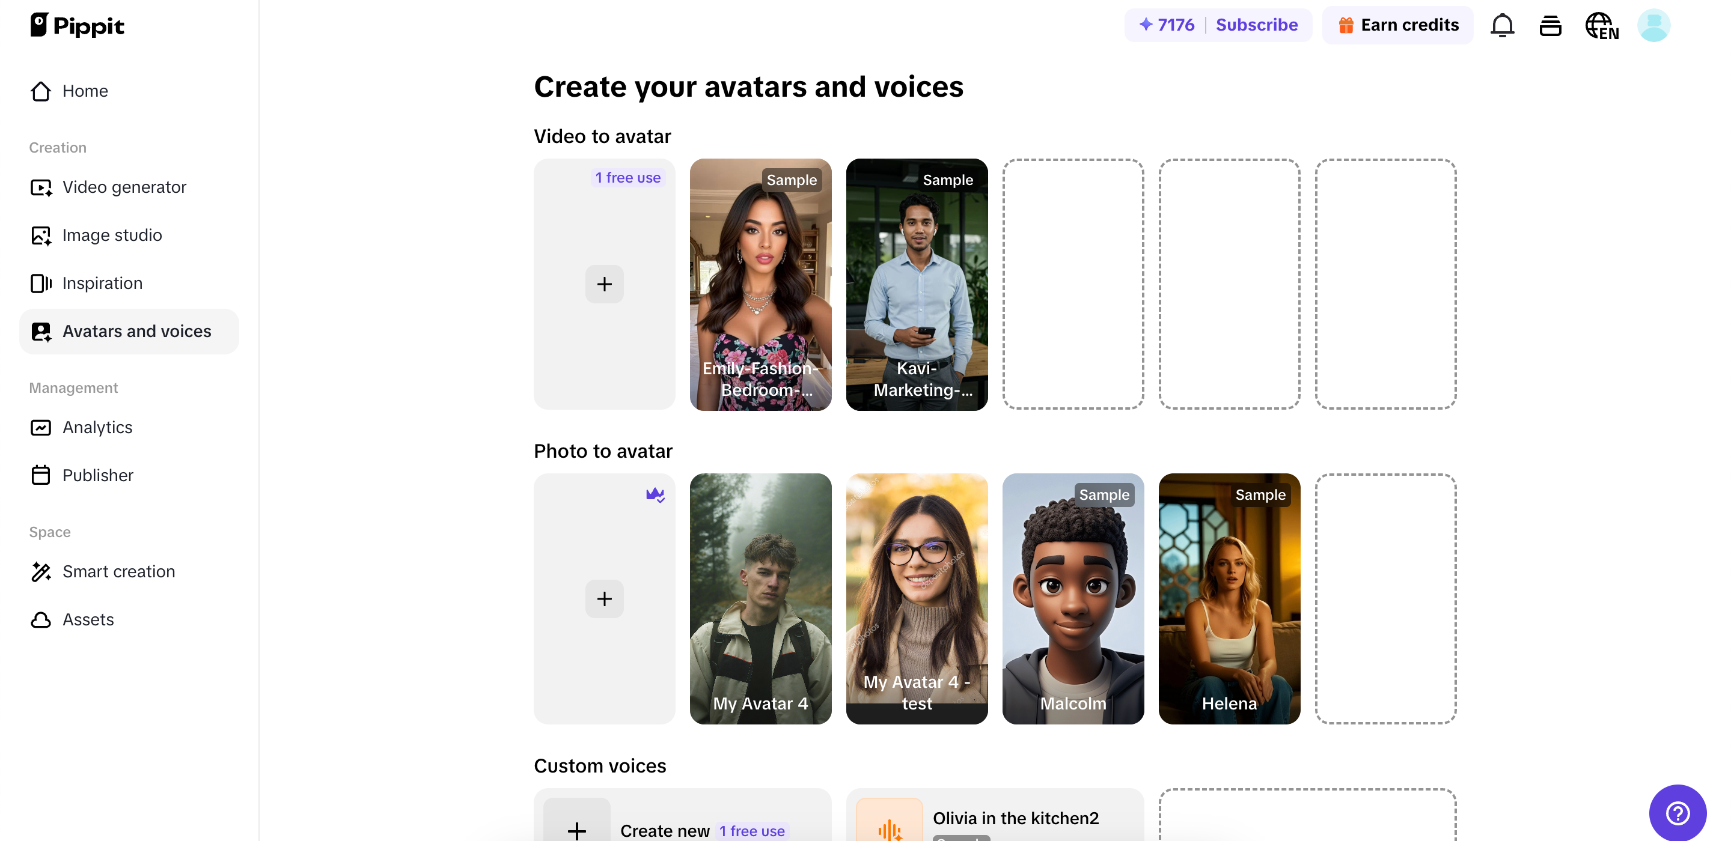Image resolution: width=1731 pixels, height=841 pixels.
Task: Click the plus card to add a video avatar
Action: click(x=604, y=284)
